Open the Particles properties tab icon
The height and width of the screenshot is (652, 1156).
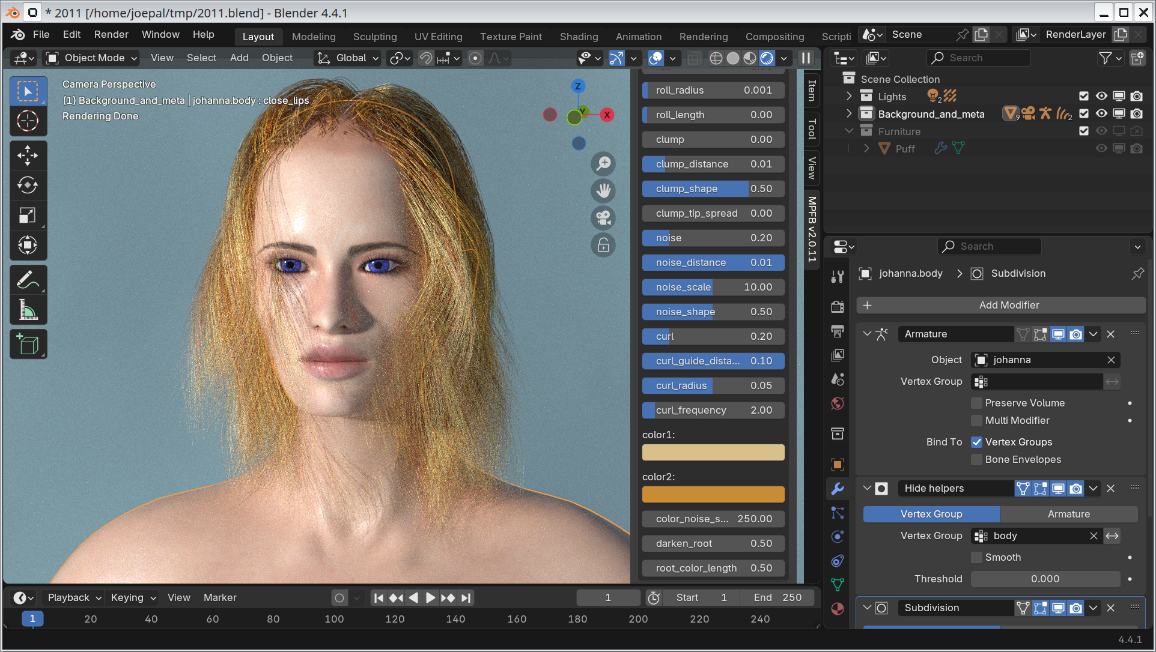pos(838,513)
